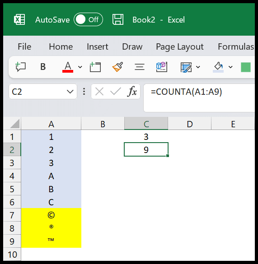The image size is (258, 264).
Task: Click the green color swatch
Action: (246, 67)
